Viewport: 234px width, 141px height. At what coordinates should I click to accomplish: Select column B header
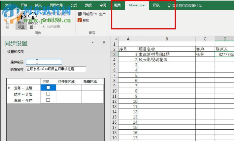[167, 39]
